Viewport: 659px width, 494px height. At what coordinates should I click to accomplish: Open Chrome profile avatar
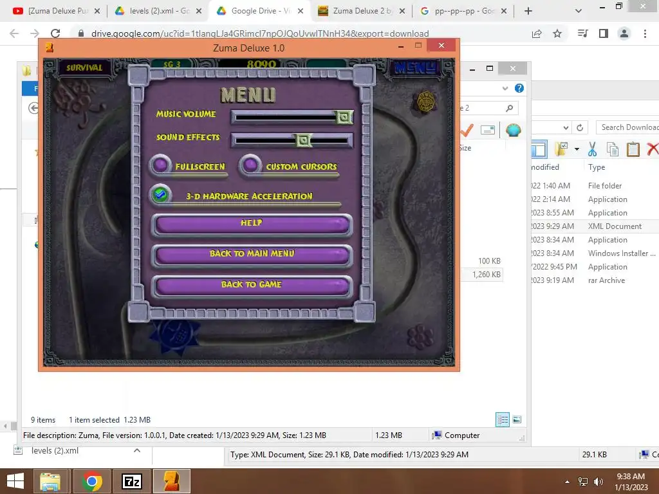(624, 33)
